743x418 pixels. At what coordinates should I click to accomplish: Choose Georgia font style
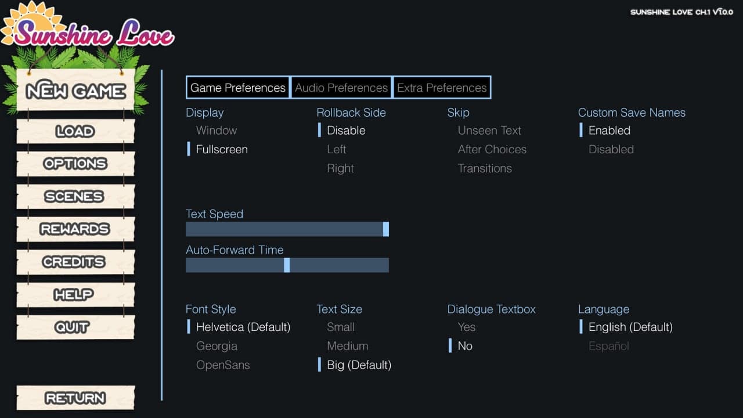pos(217,346)
